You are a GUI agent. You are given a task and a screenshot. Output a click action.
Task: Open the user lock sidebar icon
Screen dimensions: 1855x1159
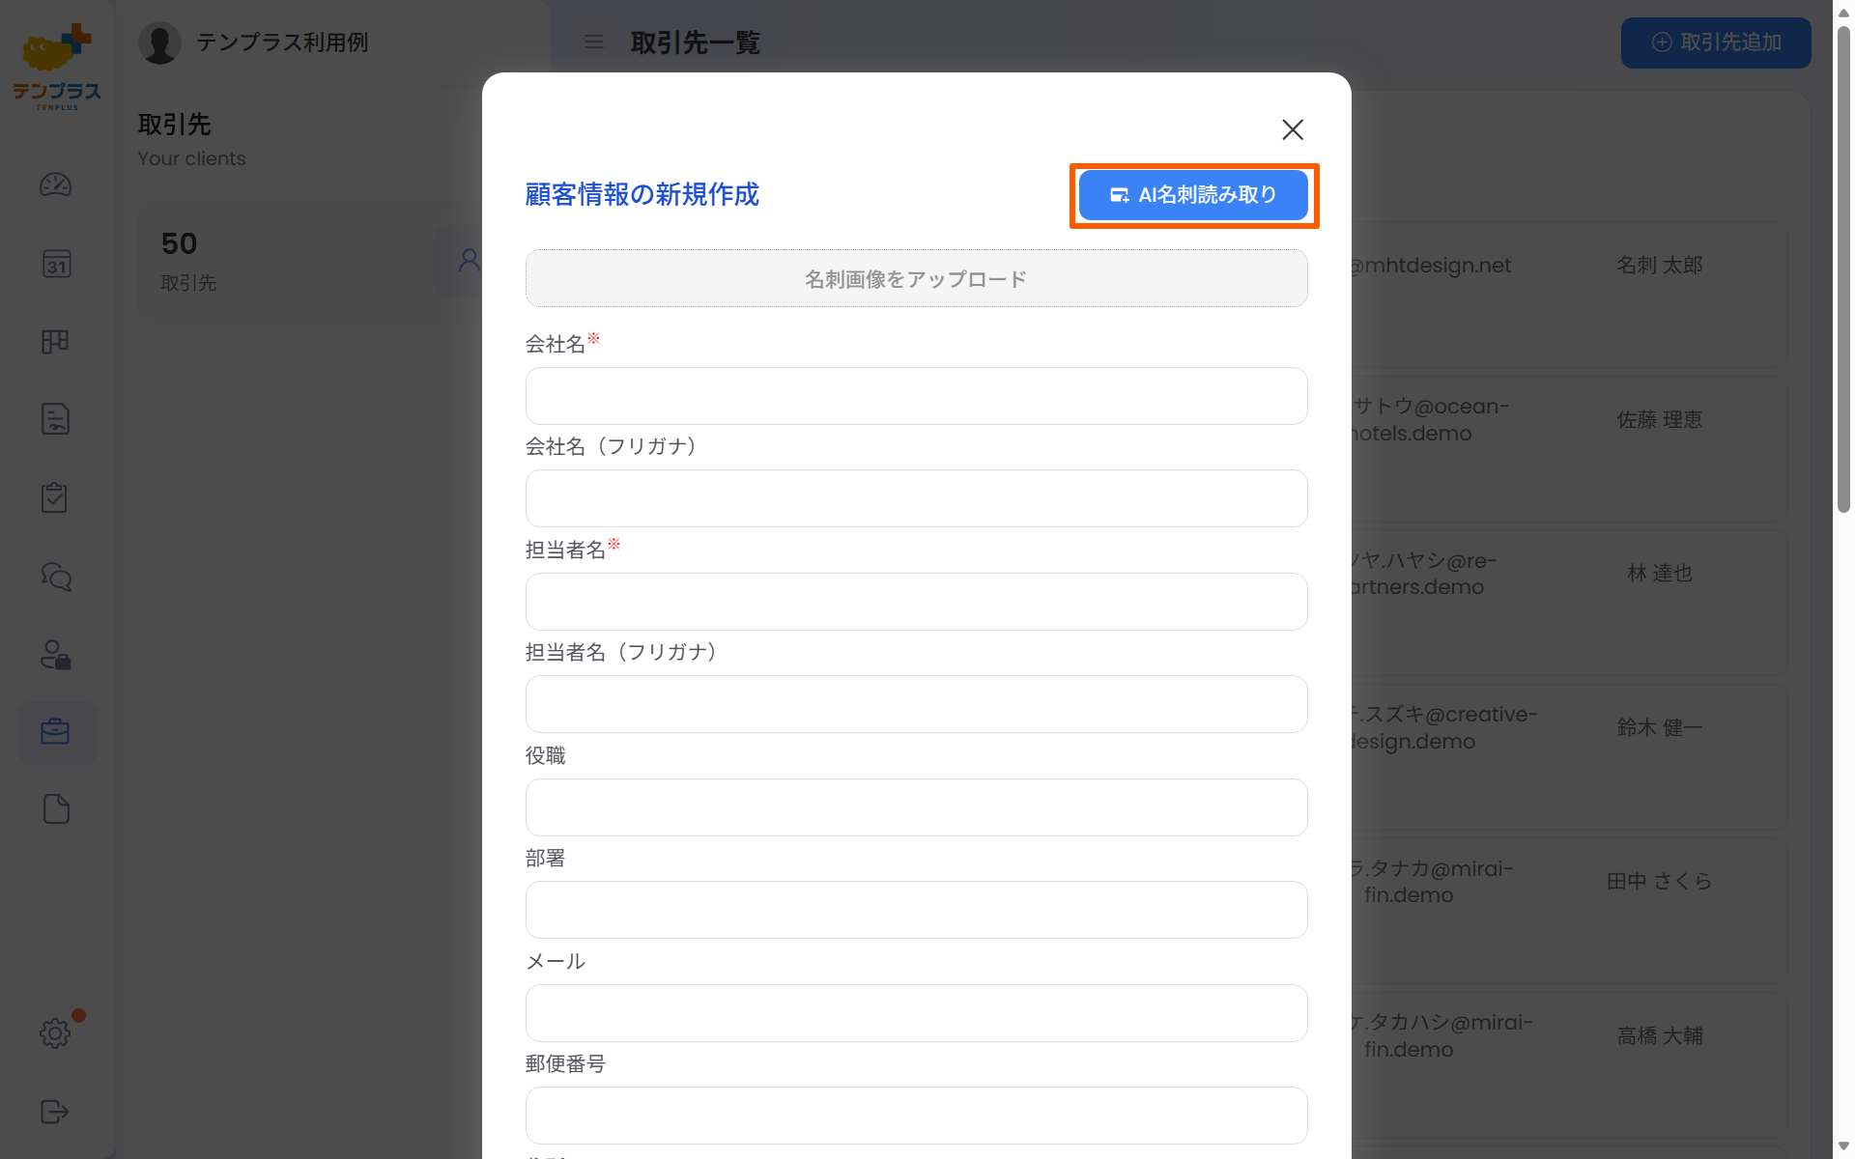(x=56, y=655)
